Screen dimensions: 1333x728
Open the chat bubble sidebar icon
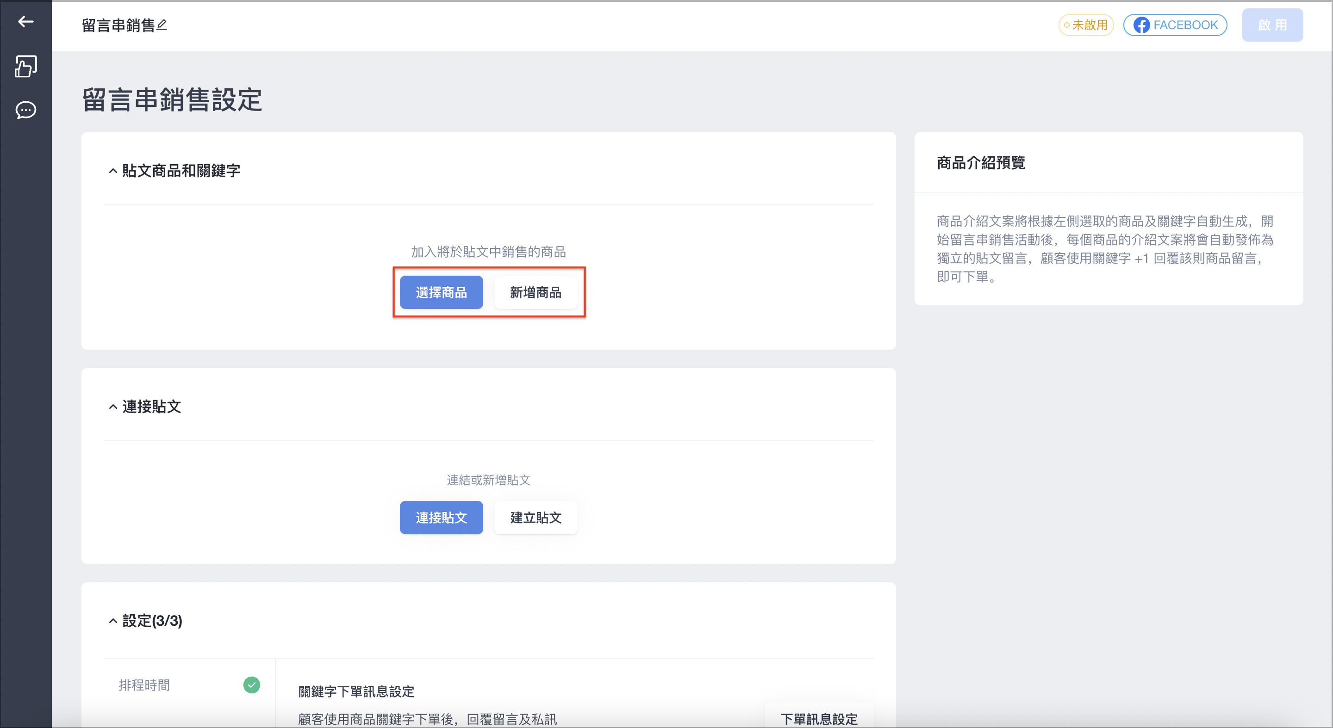(25, 110)
